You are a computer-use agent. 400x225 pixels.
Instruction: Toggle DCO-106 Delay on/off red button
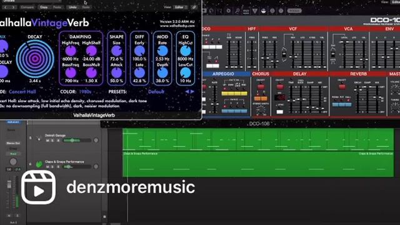(279, 87)
